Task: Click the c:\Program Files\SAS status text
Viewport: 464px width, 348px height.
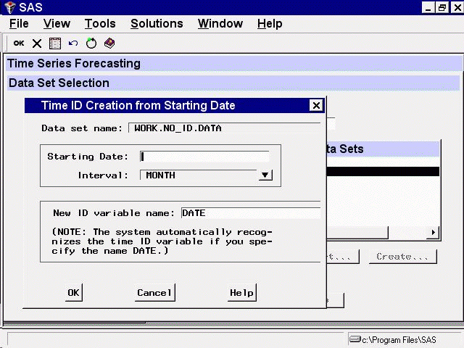Action: tap(399, 340)
